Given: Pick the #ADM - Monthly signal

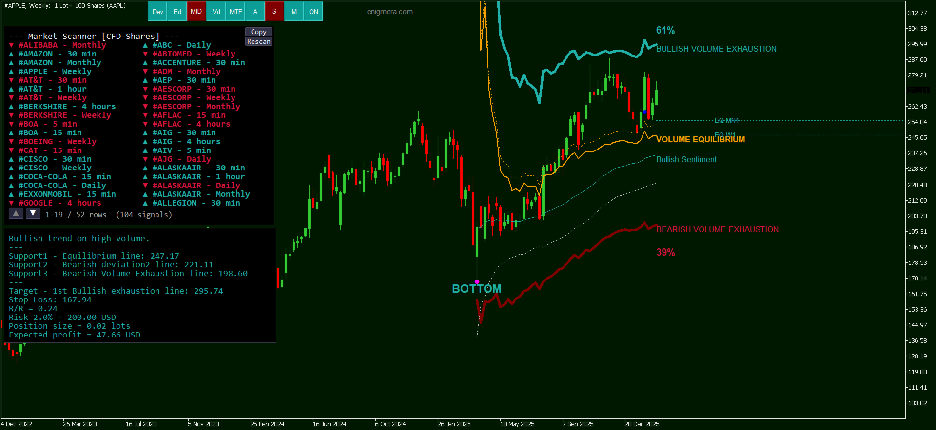Looking at the screenshot, I should tap(182, 72).
